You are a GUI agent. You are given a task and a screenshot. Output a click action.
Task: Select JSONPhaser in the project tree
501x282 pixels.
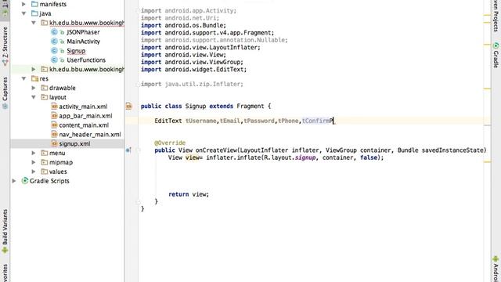coord(83,32)
